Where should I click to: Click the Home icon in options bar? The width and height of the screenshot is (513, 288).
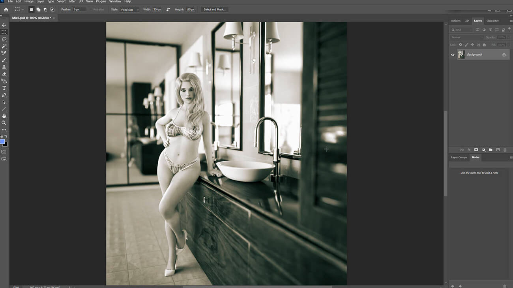[6, 9]
